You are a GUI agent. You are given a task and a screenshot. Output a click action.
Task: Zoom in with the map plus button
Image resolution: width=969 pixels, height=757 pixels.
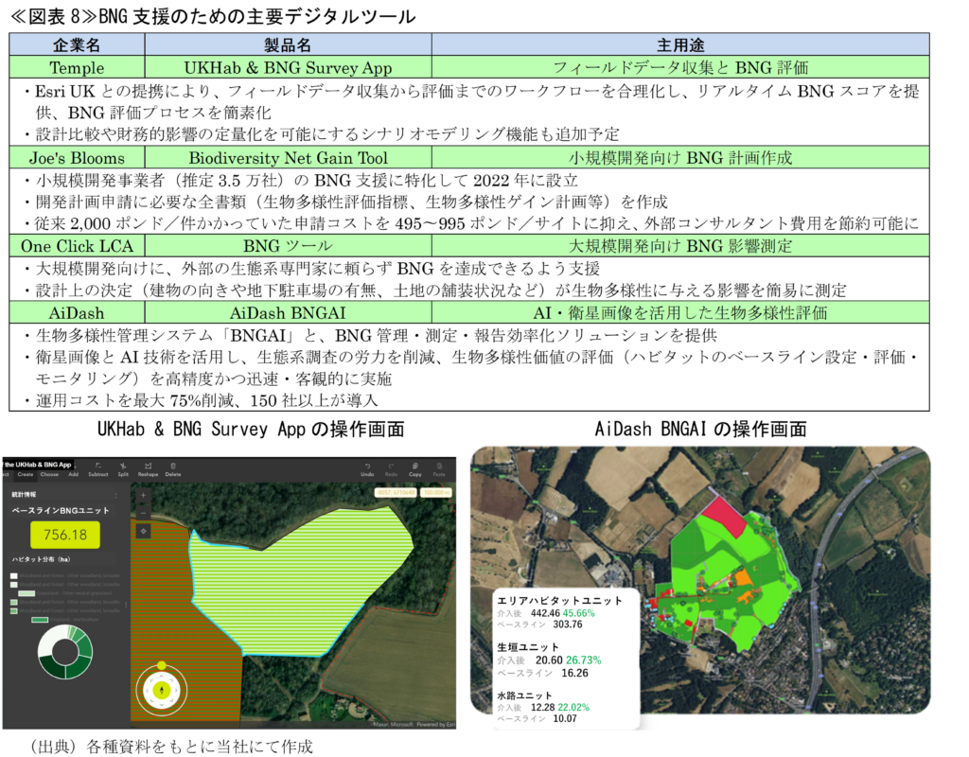[x=143, y=495]
